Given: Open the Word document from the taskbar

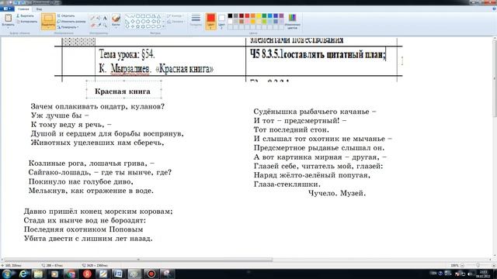Looking at the screenshot, I should click(x=119, y=274).
